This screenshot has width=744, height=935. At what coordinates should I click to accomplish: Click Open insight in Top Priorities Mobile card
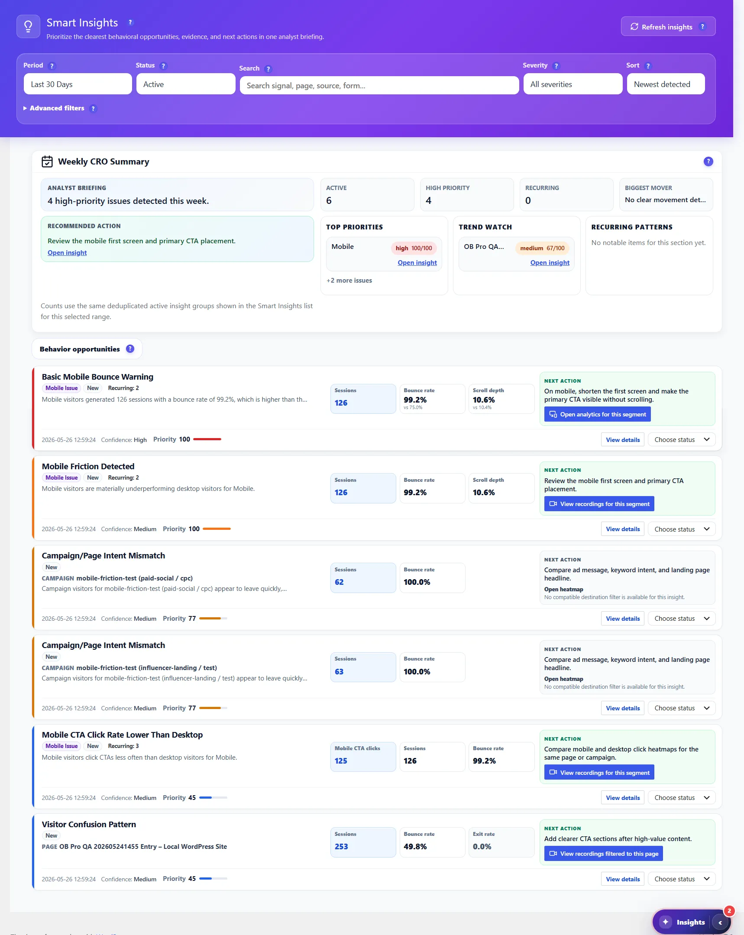tap(417, 263)
